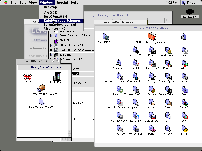Select the TextureMill folder icon
This screenshot has height=151, width=202.
point(136,76)
